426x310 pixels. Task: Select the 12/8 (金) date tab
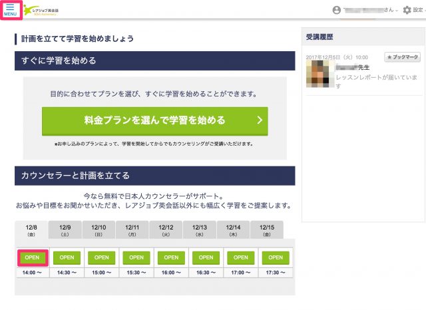[31, 230]
